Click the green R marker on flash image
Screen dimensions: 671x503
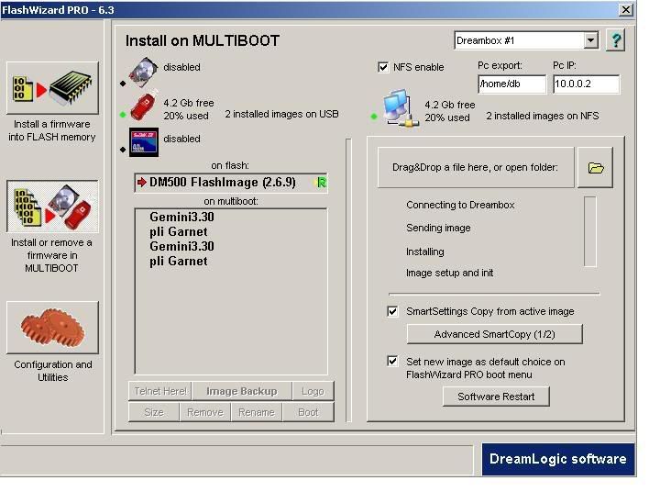coord(321,183)
